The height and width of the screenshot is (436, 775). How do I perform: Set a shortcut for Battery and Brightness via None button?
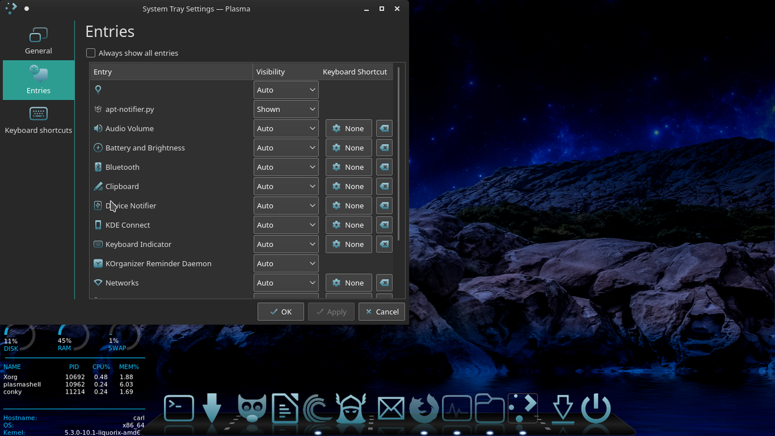[348, 147]
